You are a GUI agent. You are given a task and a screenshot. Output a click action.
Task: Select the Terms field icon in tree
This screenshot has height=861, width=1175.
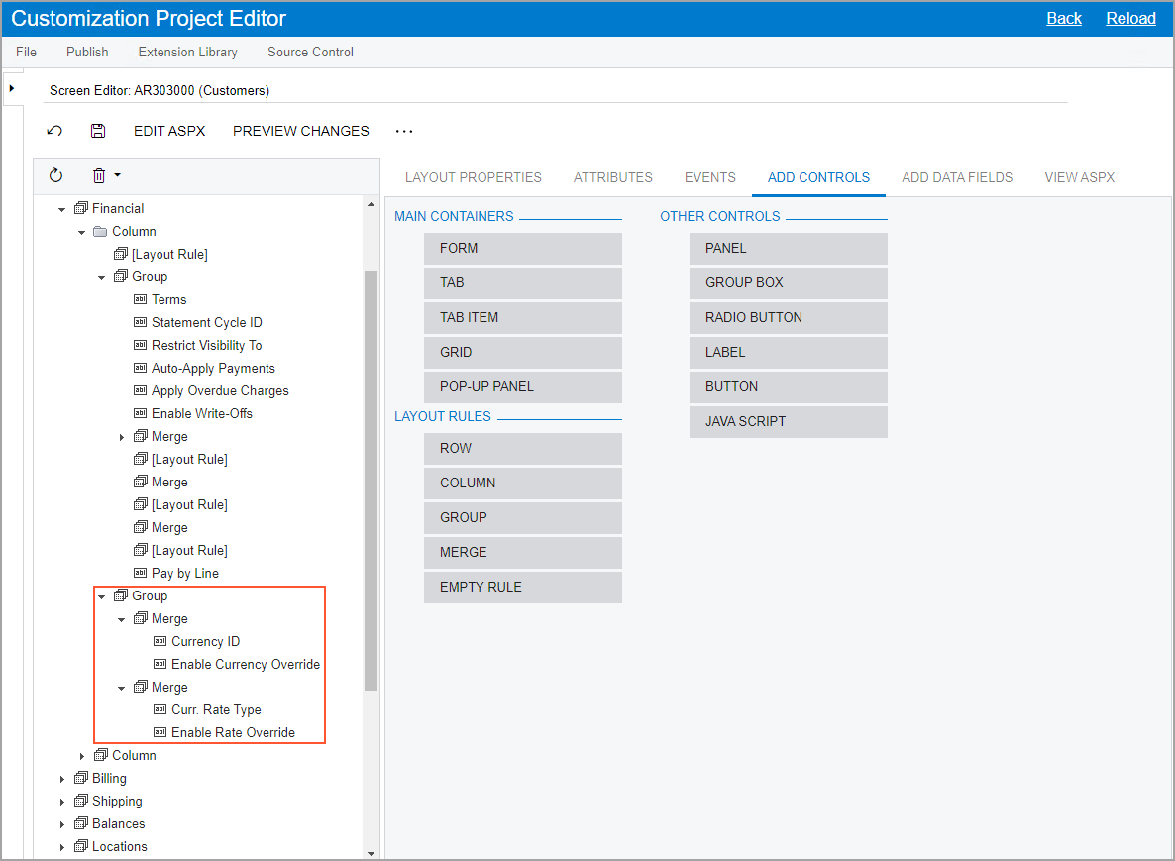click(140, 299)
